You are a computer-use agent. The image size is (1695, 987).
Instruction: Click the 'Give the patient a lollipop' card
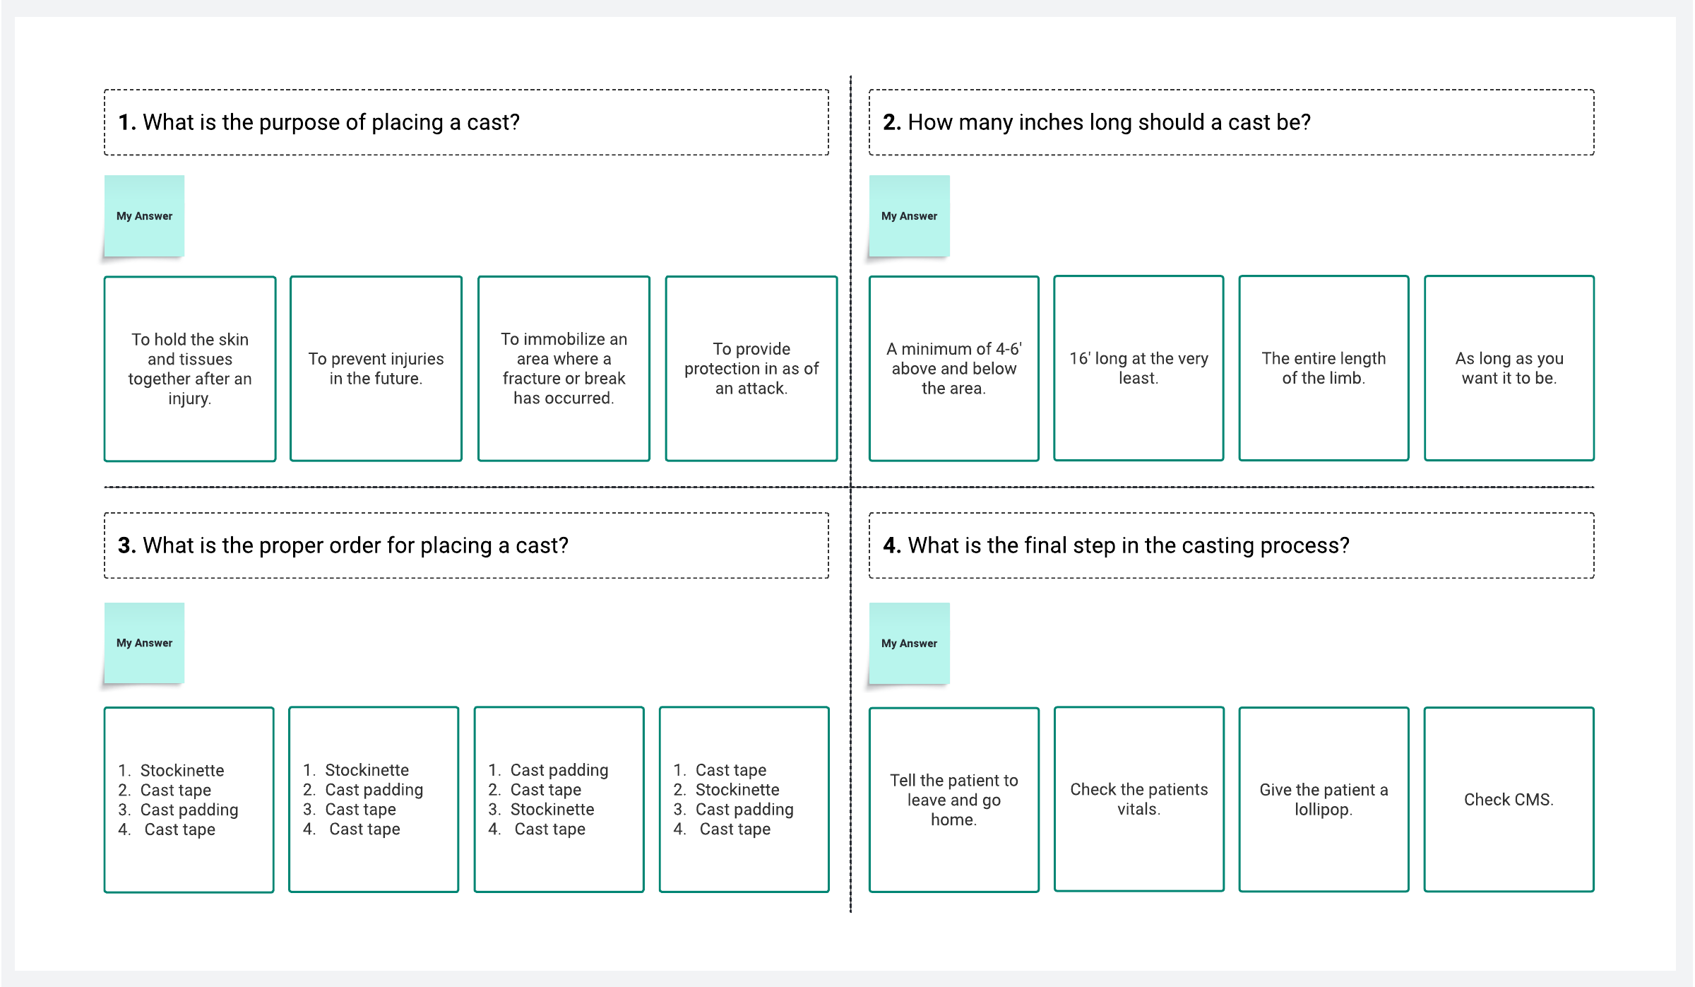point(1324,799)
